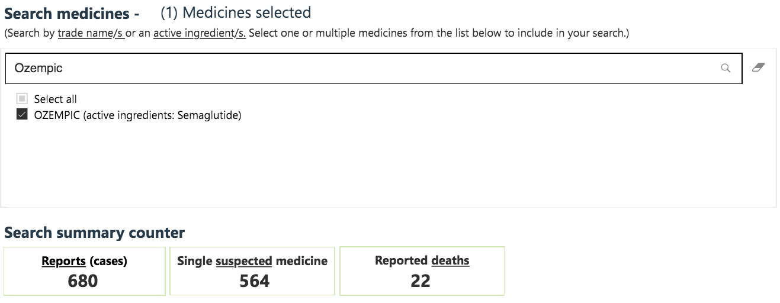Click the Select all label text
Viewport: 780px width, 303px height.
56,99
